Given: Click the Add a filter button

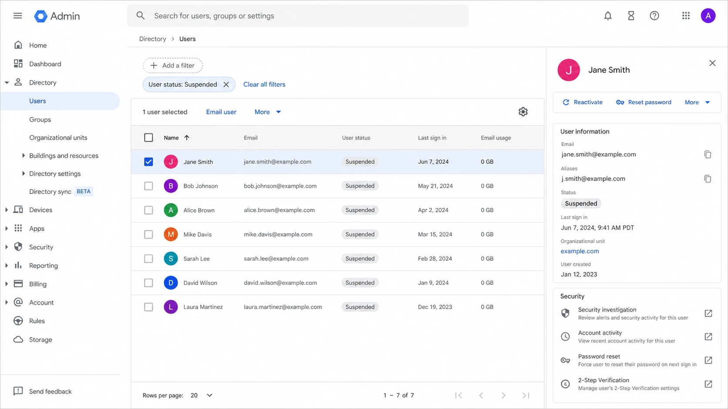Looking at the screenshot, I should [172, 65].
